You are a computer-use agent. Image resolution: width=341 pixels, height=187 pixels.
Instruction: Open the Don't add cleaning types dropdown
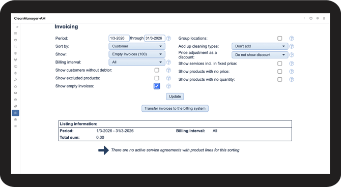[x=260, y=46]
